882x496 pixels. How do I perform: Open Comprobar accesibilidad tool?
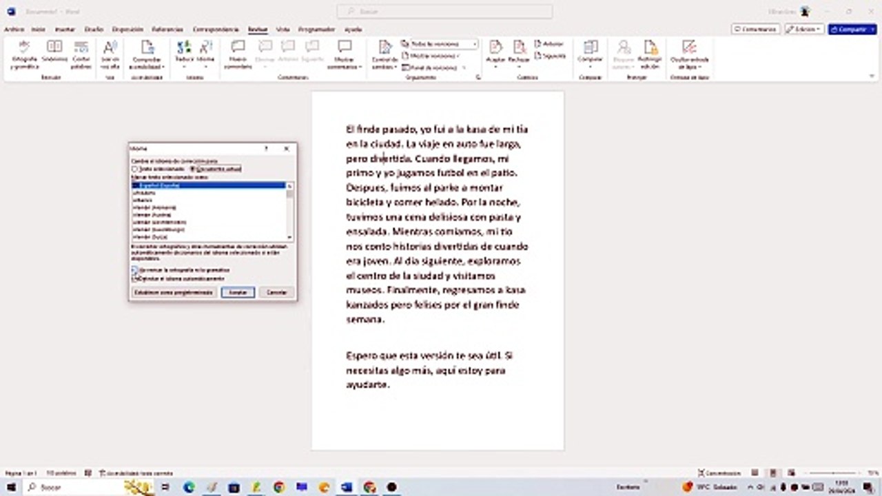pyautogui.click(x=147, y=54)
